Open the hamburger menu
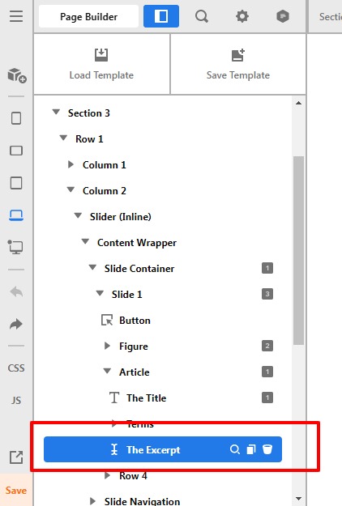 point(16,16)
